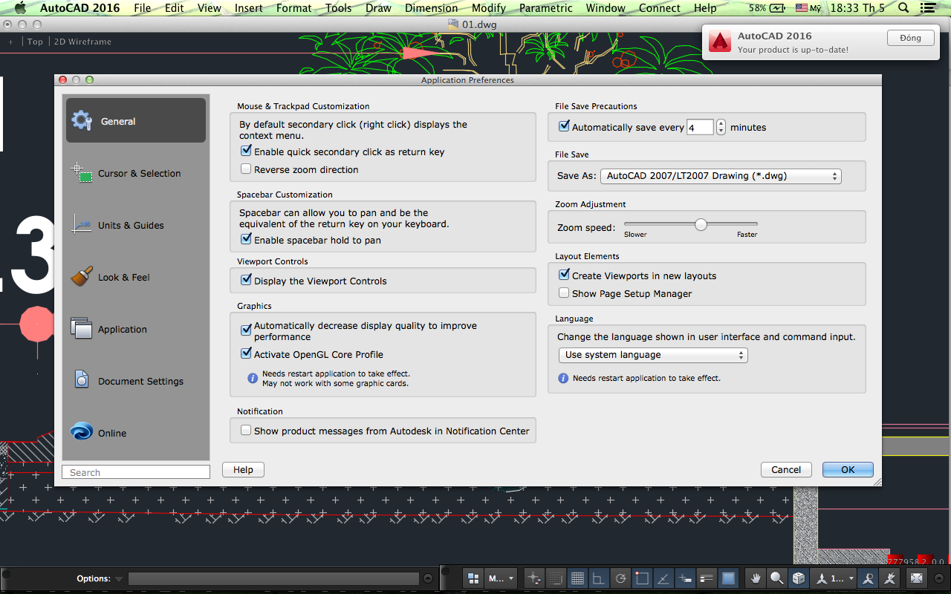Image resolution: width=951 pixels, height=594 pixels.
Task: Enable Show product messages from Autodesk
Action: [247, 430]
